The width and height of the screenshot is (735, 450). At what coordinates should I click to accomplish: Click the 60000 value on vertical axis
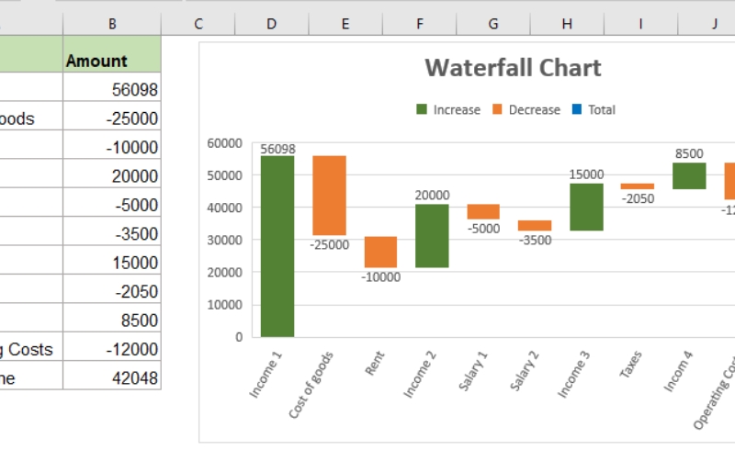(x=227, y=143)
